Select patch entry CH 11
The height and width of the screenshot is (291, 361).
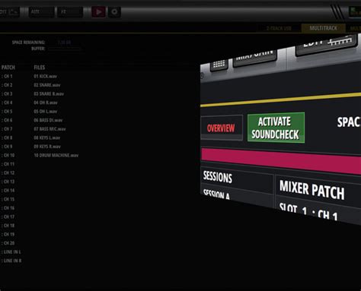point(8,164)
